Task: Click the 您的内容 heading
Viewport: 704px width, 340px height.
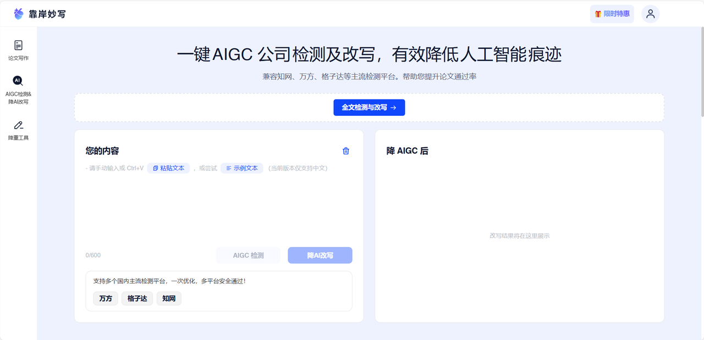Action: click(102, 151)
